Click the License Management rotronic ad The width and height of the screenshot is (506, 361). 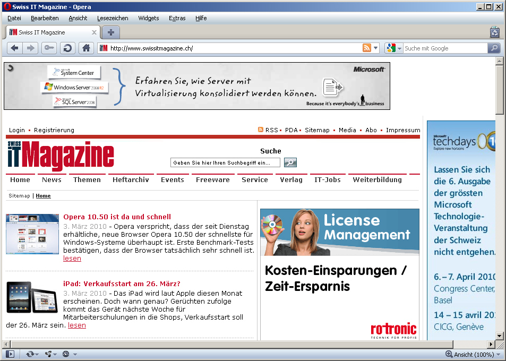[340, 274]
